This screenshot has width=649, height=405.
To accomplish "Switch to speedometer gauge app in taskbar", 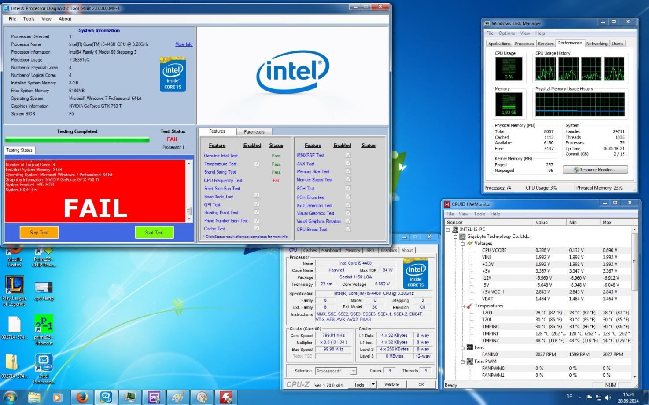I will 202,398.
